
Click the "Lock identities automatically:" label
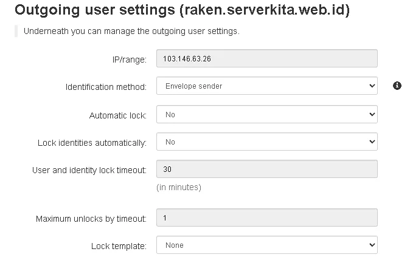92,143
